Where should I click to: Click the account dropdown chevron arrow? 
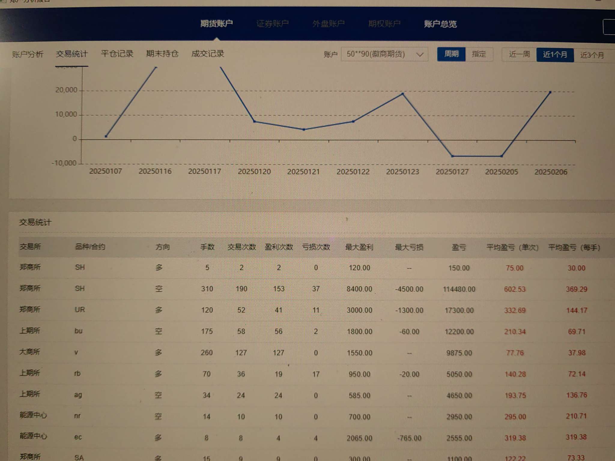tap(420, 55)
